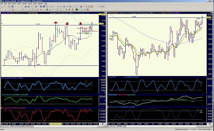Image resolution: width=214 pixels, height=131 pixels.
Task: Expand dropdown next to blue monitor icons
Action: pos(49,7)
